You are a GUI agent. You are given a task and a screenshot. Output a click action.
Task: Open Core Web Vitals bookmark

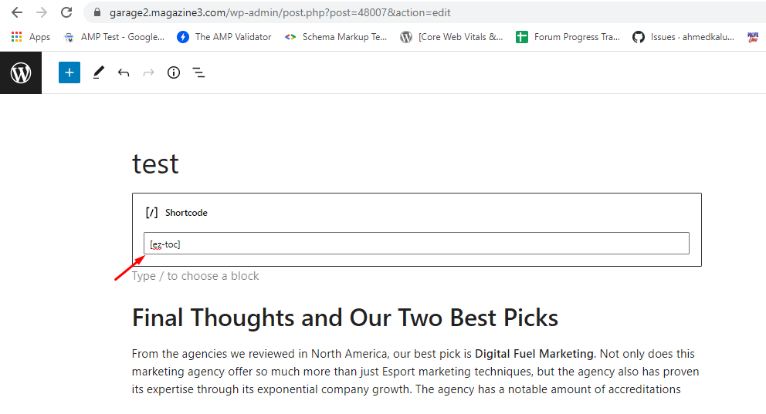tap(452, 37)
